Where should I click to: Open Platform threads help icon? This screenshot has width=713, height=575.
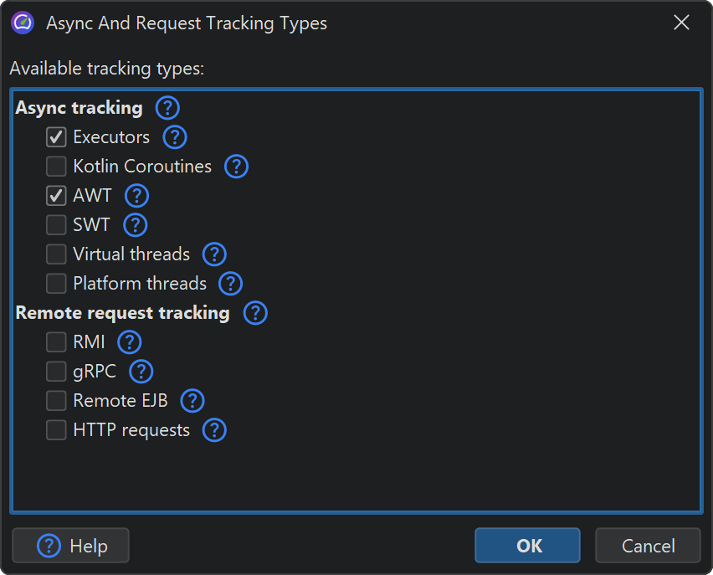230,284
